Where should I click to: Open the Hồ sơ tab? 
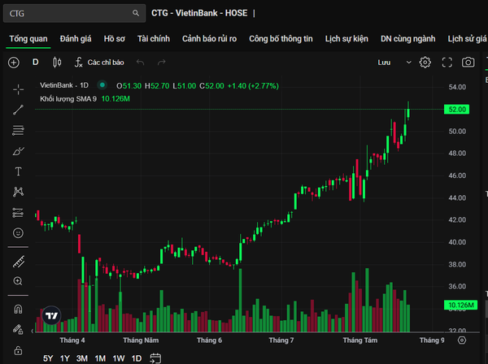(x=114, y=39)
